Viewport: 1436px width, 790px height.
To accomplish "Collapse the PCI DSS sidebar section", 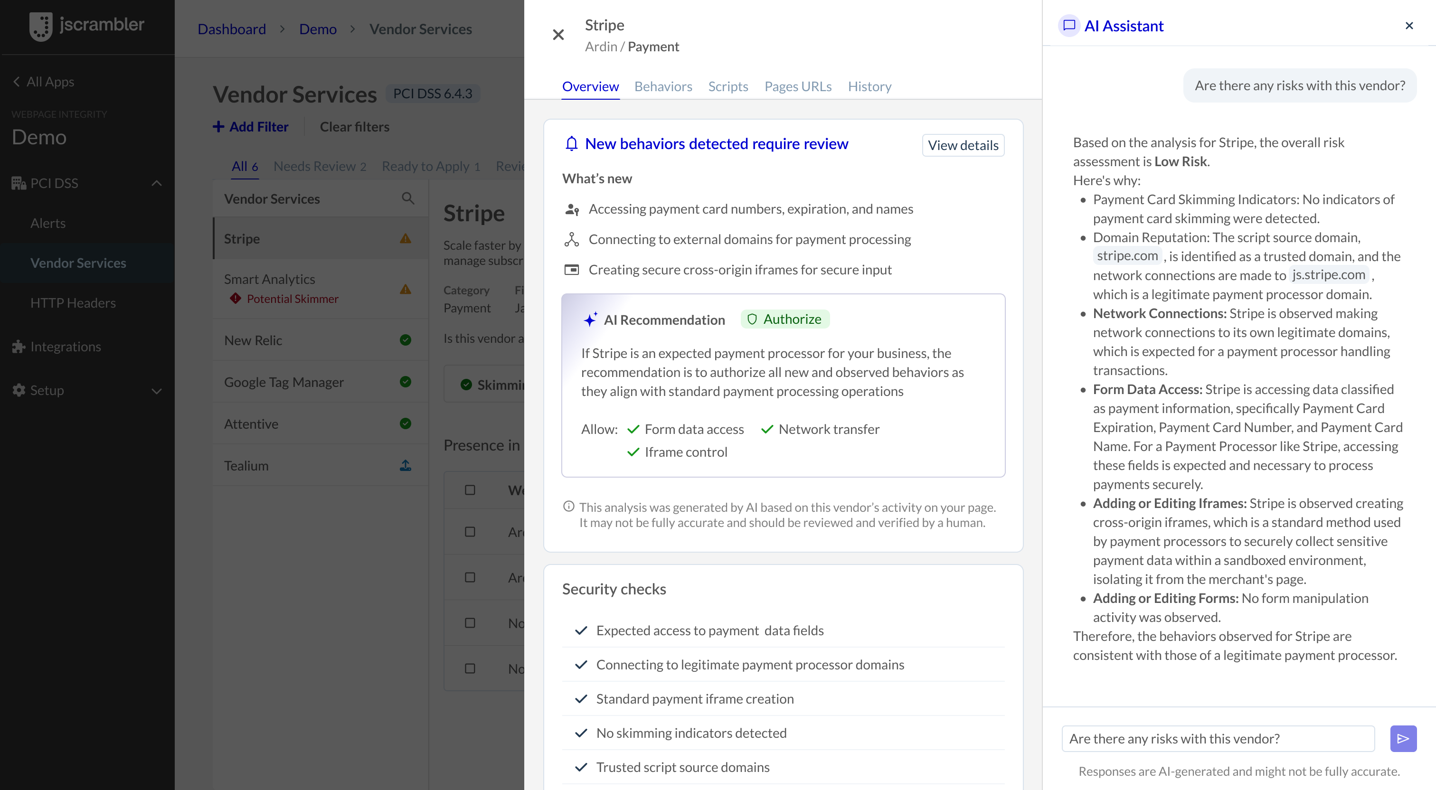I will coord(157,183).
